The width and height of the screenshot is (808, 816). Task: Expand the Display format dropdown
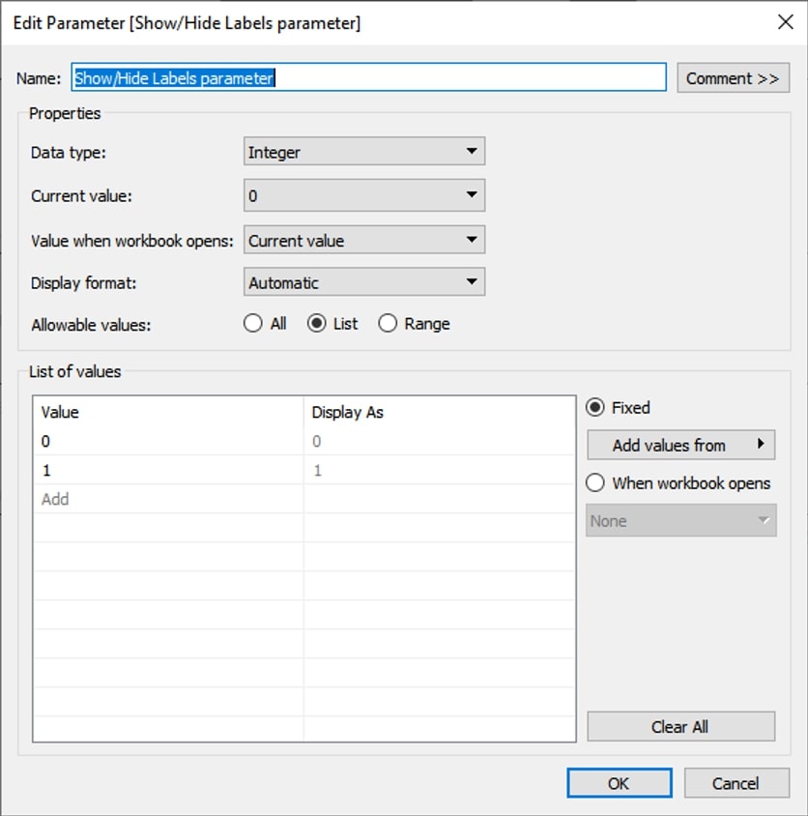[x=364, y=282]
